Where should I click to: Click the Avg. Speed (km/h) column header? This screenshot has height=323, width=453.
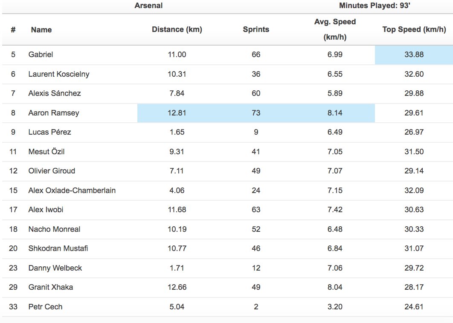pyautogui.click(x=335, y=29)
